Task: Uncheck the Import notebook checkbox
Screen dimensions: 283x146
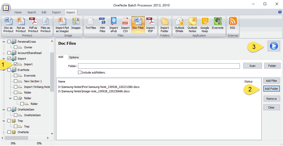Action: 9,59
